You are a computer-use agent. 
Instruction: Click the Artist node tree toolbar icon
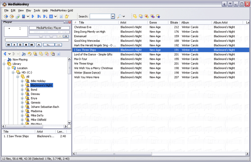pyautogui.click(x=35, y=54)
